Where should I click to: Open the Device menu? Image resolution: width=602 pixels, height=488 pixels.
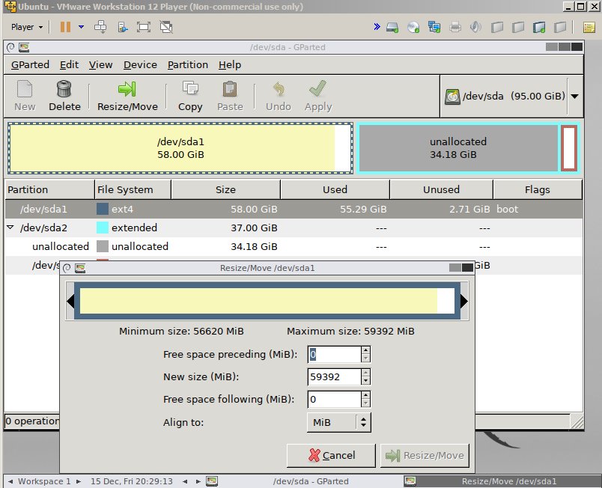tap(140, 65)
